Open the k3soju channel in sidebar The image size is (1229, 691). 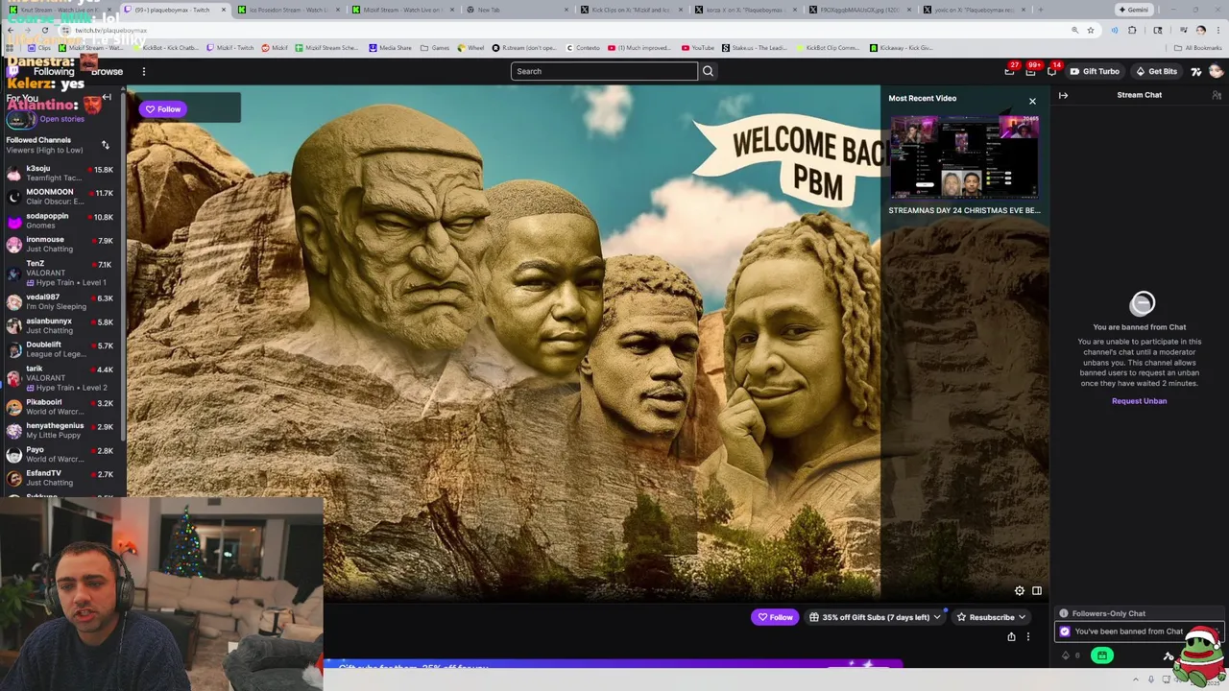[x=61, y=173]
